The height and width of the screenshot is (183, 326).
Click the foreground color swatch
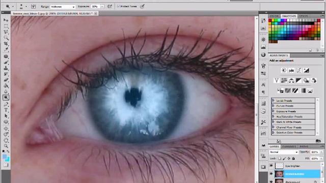(5, 157)
